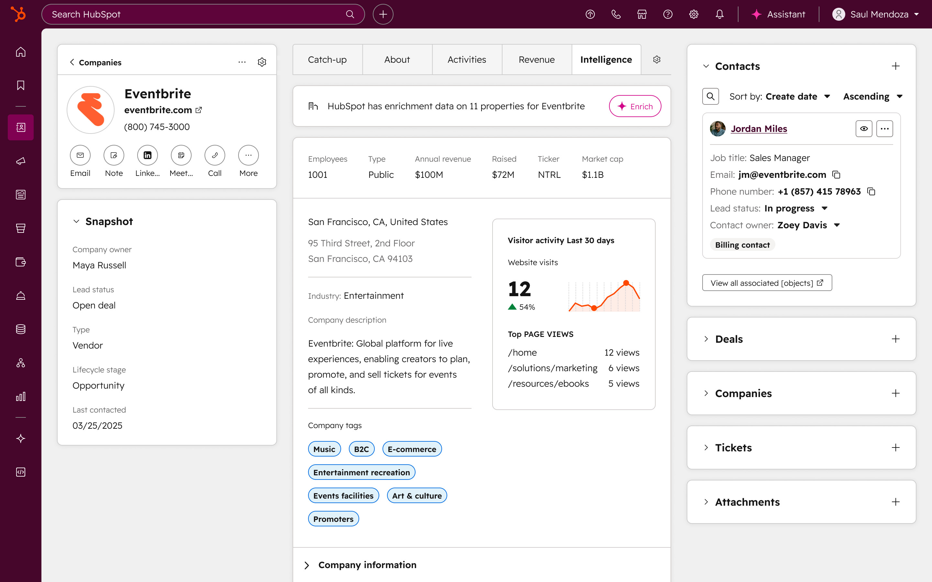Screen dimensions: 932x582
Task: Open the Bookmarks icon in sidebar
Action: click(x=21, y=85)
